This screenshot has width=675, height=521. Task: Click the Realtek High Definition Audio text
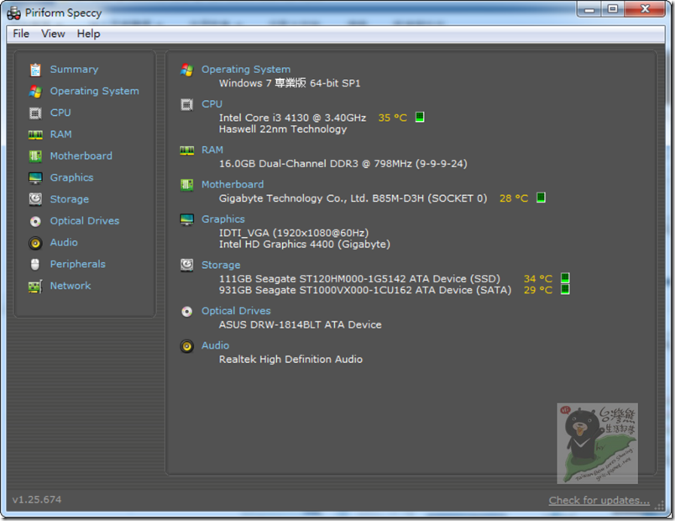290,360
